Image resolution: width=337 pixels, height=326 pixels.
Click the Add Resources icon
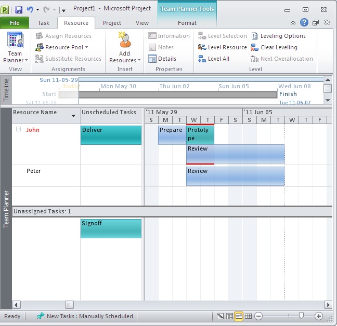pyautogui.click(x=125, y=40)
